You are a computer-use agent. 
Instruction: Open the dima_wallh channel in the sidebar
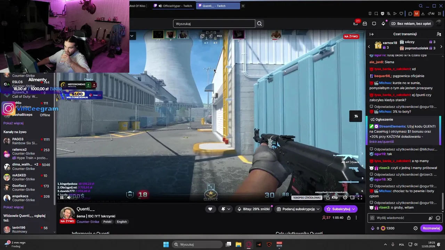pos(28,167)
